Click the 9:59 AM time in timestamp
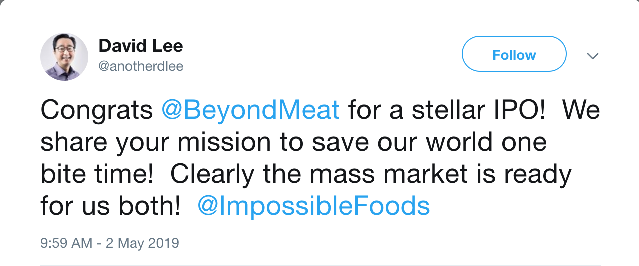Image resolution: width=639 pixels, height=266 pixels. [x=66, y=243]
